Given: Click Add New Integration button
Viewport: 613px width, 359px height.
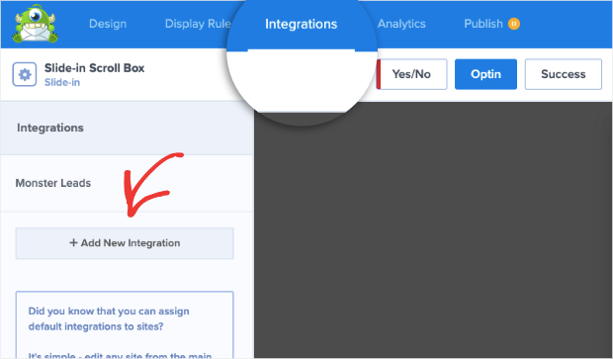Looking at the screenshot, I should click(x=125, y=243).
